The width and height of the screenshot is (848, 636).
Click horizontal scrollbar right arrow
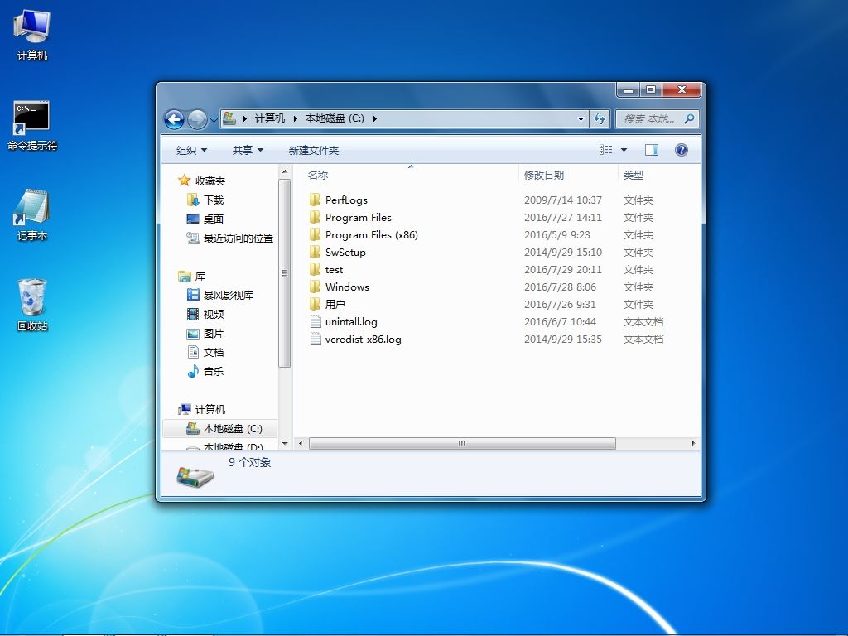coord(693,444)
